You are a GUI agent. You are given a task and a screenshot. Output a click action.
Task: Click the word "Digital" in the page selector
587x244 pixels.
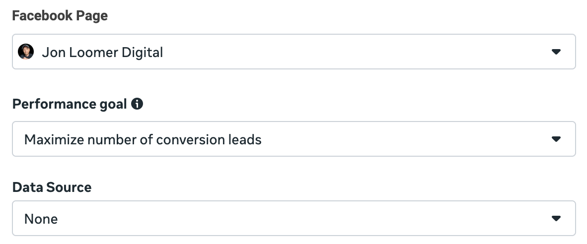(142, 52)
